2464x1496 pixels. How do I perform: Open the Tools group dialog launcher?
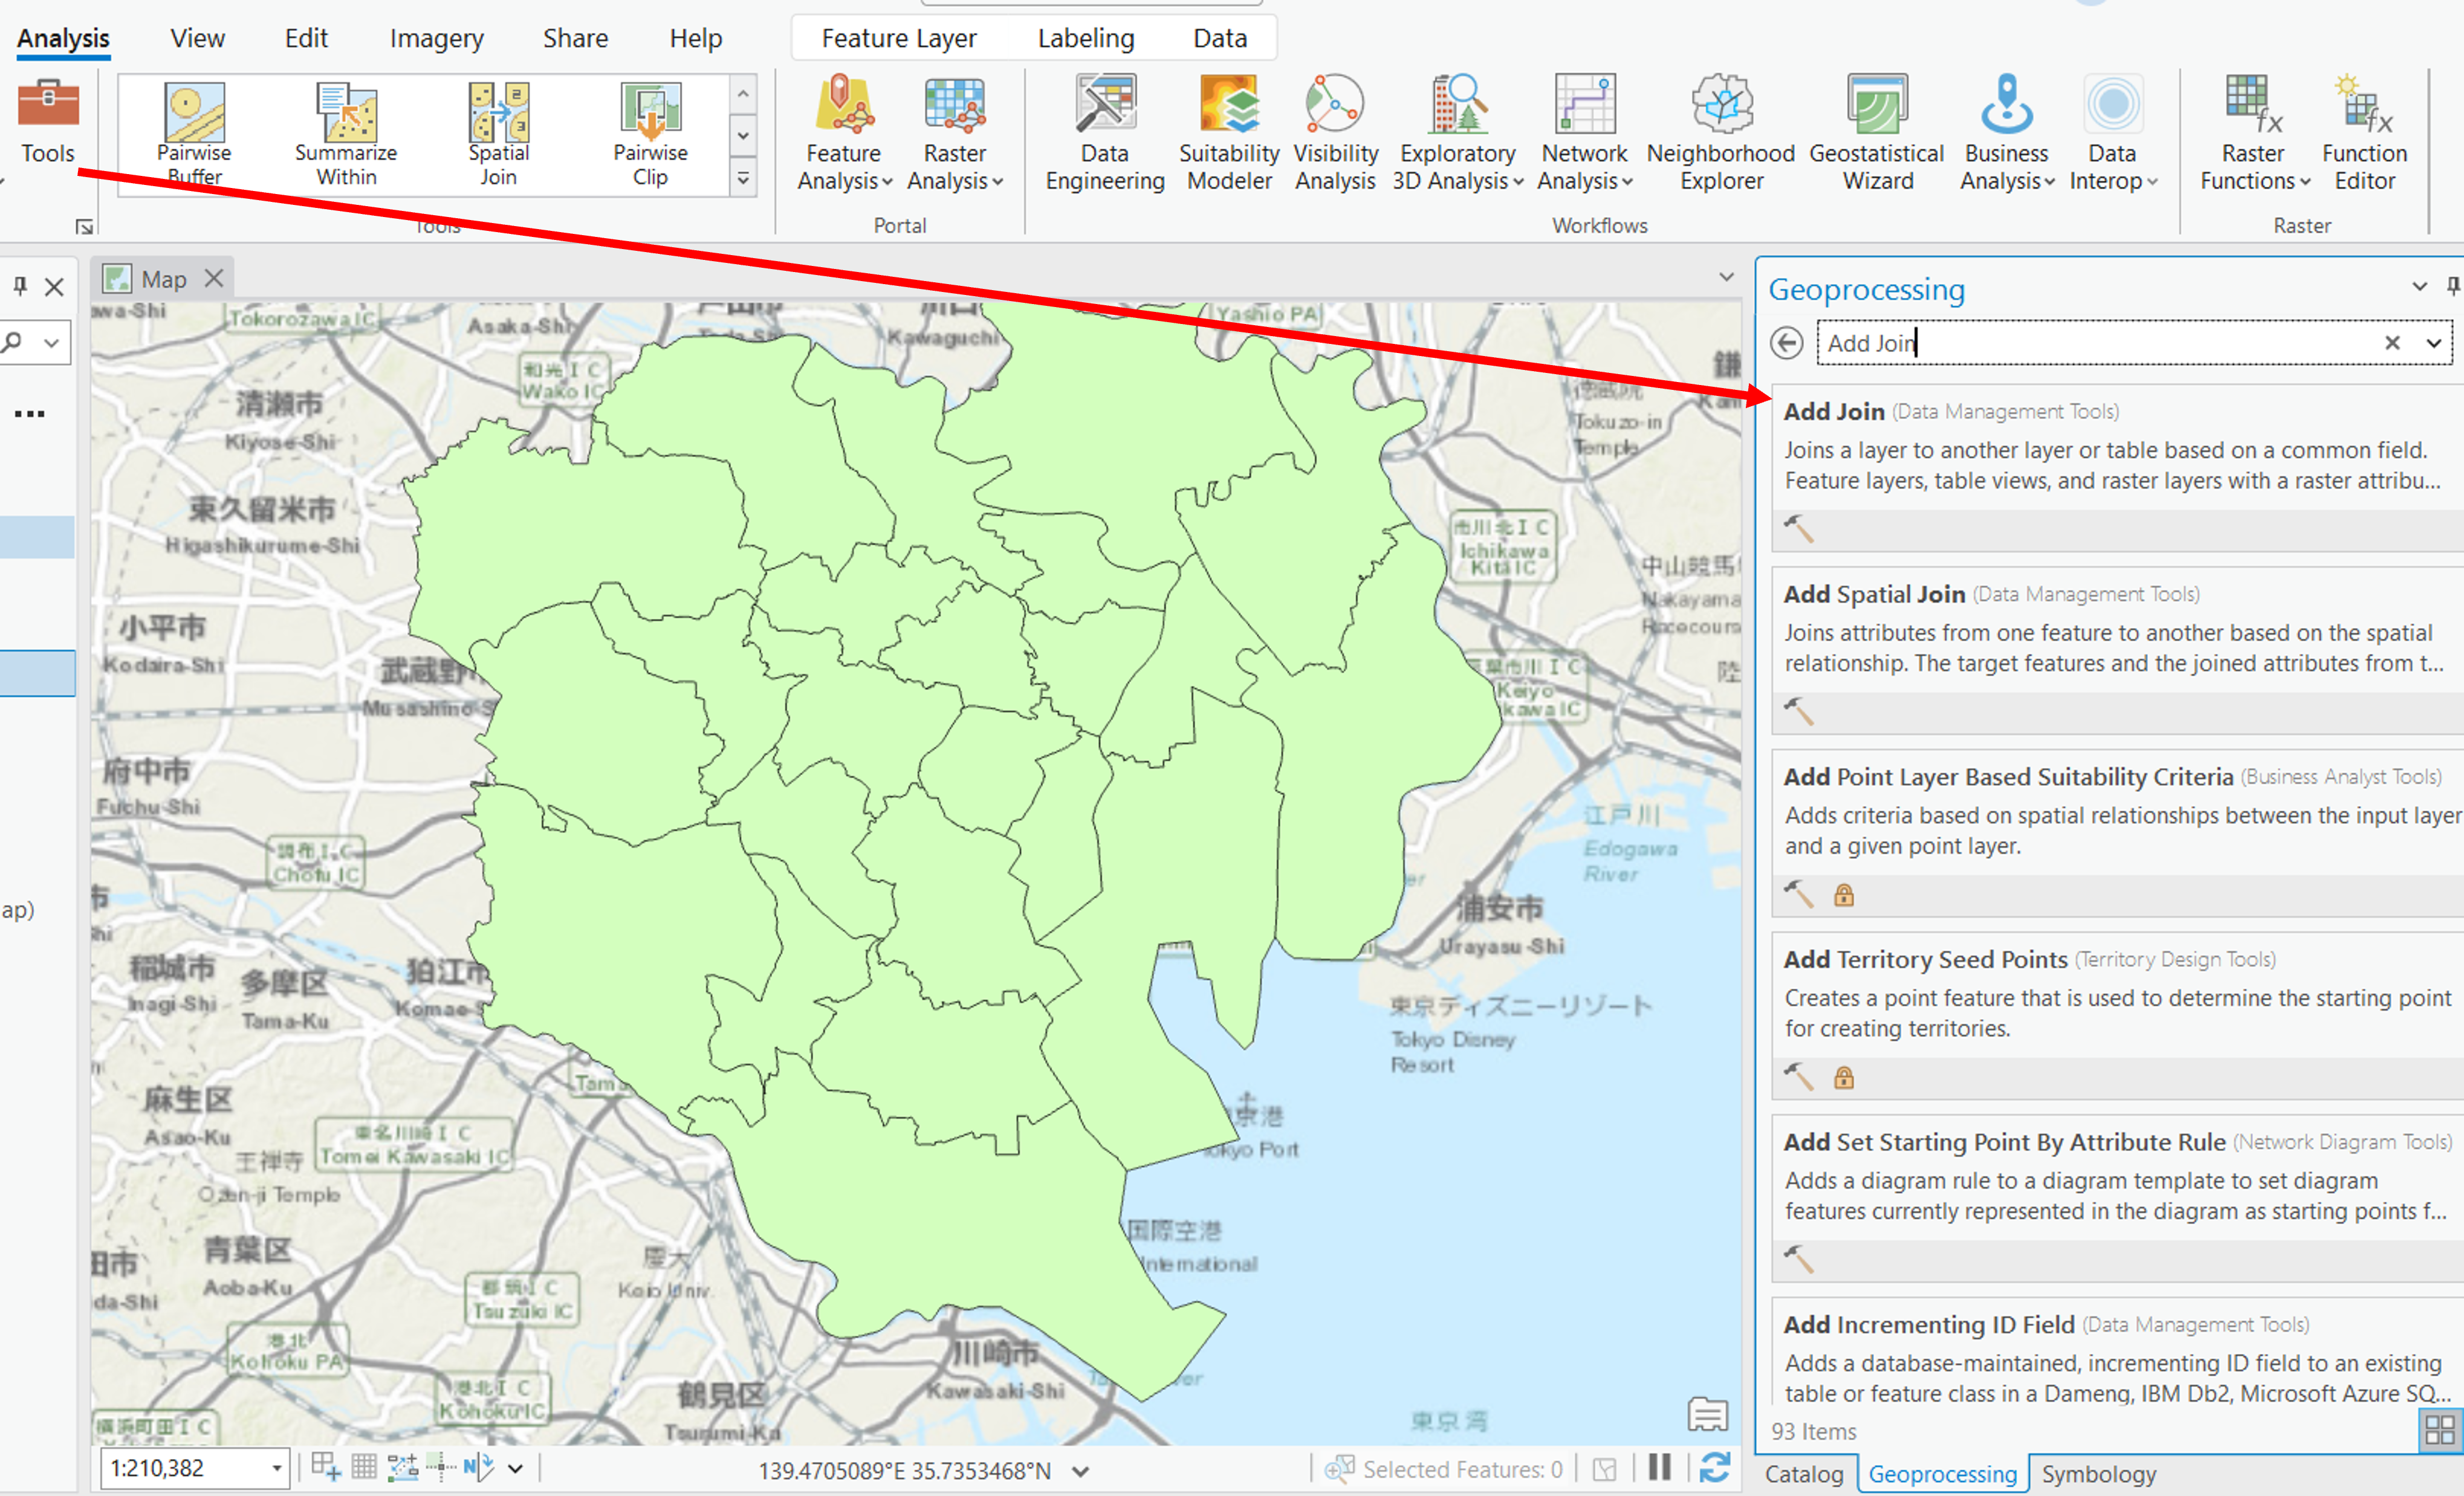84,227
